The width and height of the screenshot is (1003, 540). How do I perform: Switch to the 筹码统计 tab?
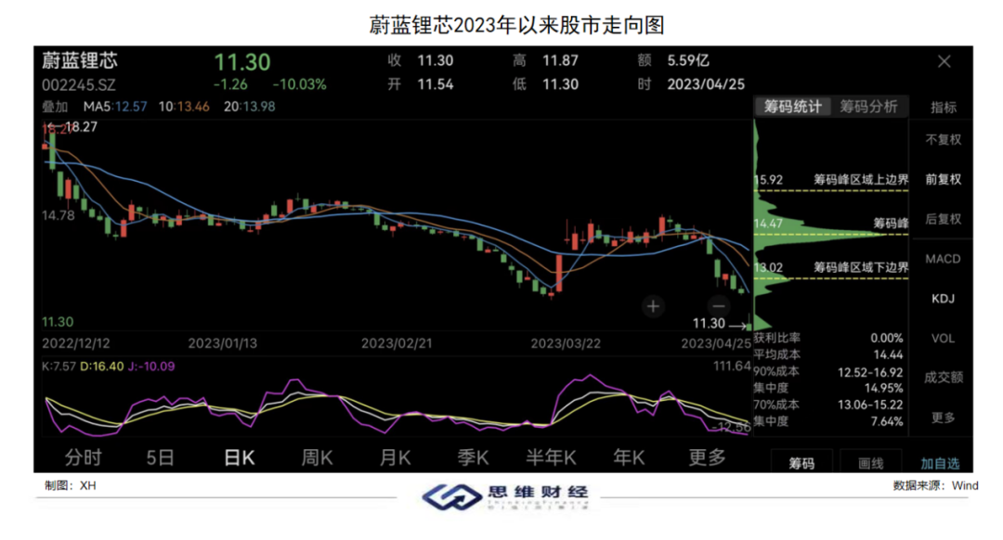(x=792, y=107)
